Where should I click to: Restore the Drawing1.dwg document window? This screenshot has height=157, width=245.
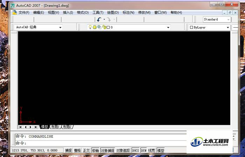[x=230, y=13]
